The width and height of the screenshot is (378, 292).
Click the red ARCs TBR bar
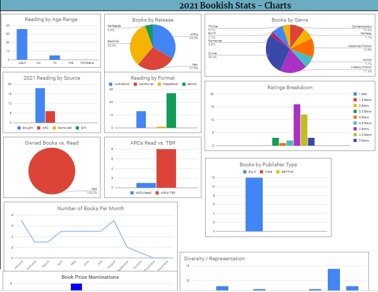point(166,168)
